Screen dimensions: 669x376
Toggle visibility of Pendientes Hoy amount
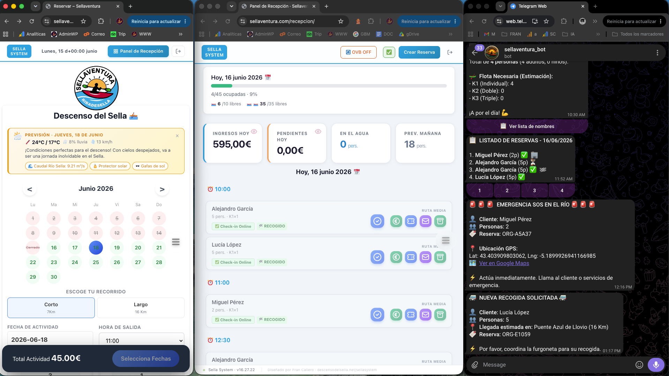point(318,131)
